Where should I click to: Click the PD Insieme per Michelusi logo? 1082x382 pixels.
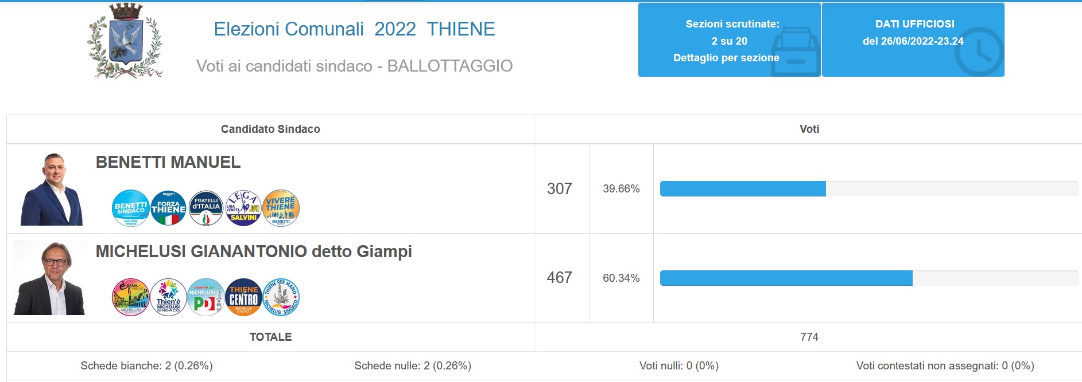coord(206,297)
